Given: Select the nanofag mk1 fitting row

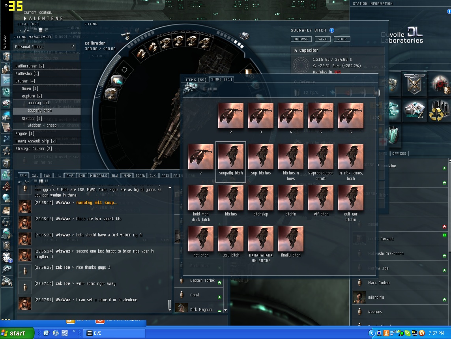Looking at the screenshot, I should point(47,103).
